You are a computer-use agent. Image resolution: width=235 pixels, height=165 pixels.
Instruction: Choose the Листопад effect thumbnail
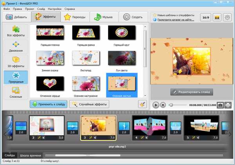86,58
